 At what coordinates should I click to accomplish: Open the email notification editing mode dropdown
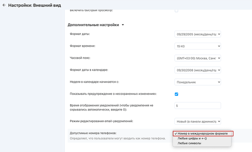[x=198, y=121]
